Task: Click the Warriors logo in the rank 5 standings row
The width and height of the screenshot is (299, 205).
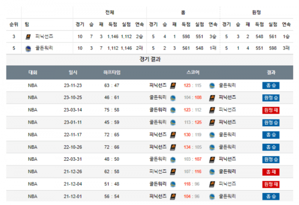Action: tap(28, 49)
